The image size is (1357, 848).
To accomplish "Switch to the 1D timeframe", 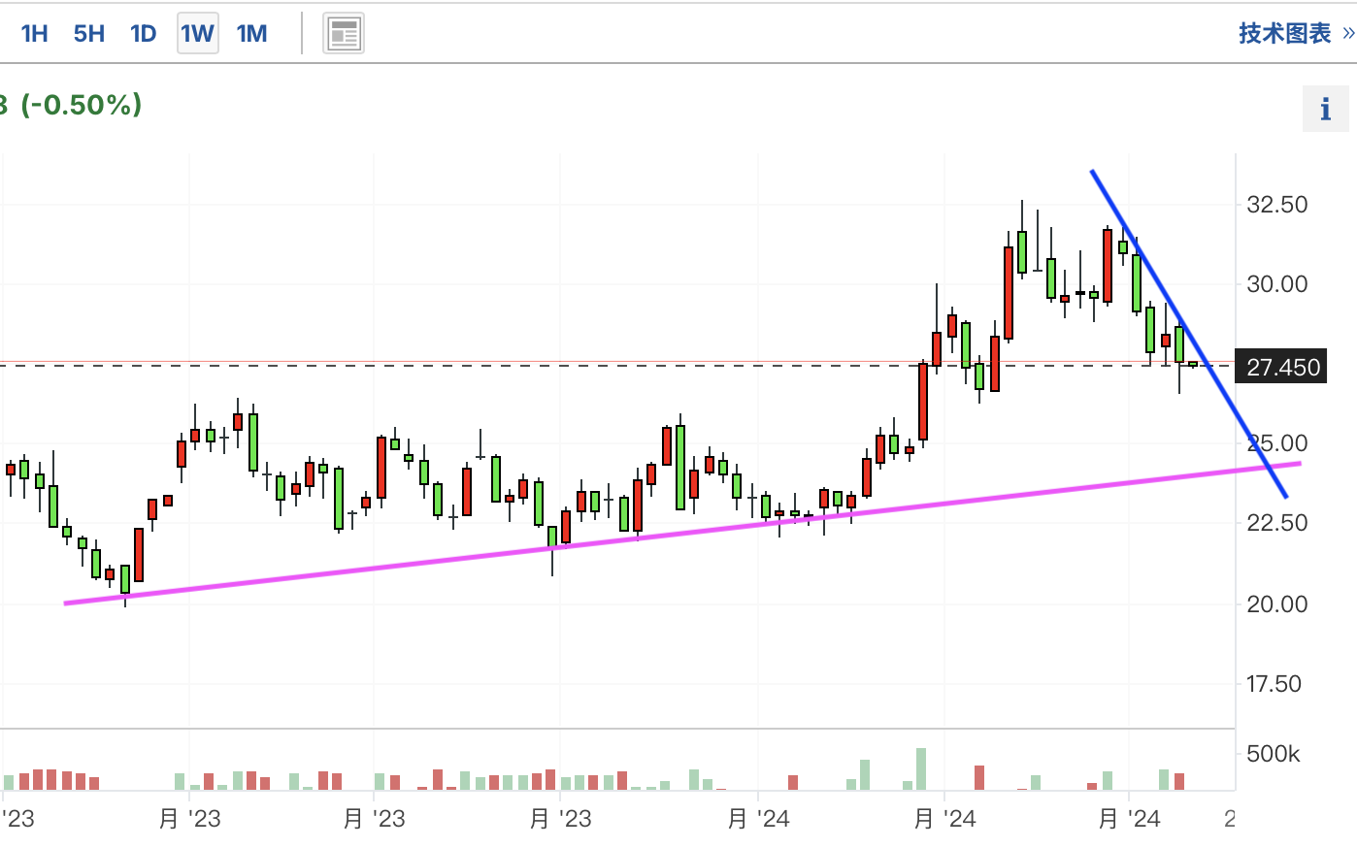I will 143,34.
